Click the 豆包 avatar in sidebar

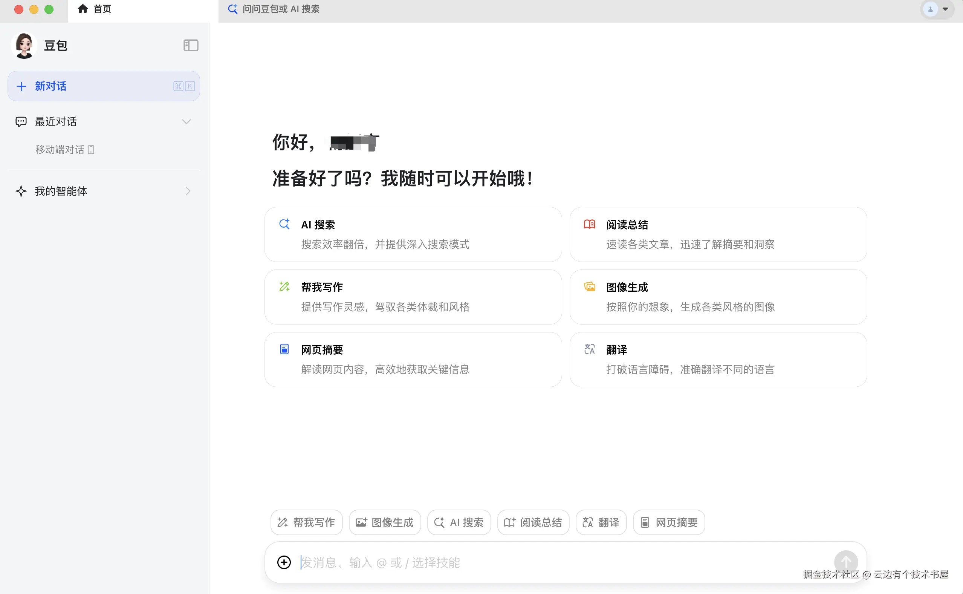pos(24,46)
